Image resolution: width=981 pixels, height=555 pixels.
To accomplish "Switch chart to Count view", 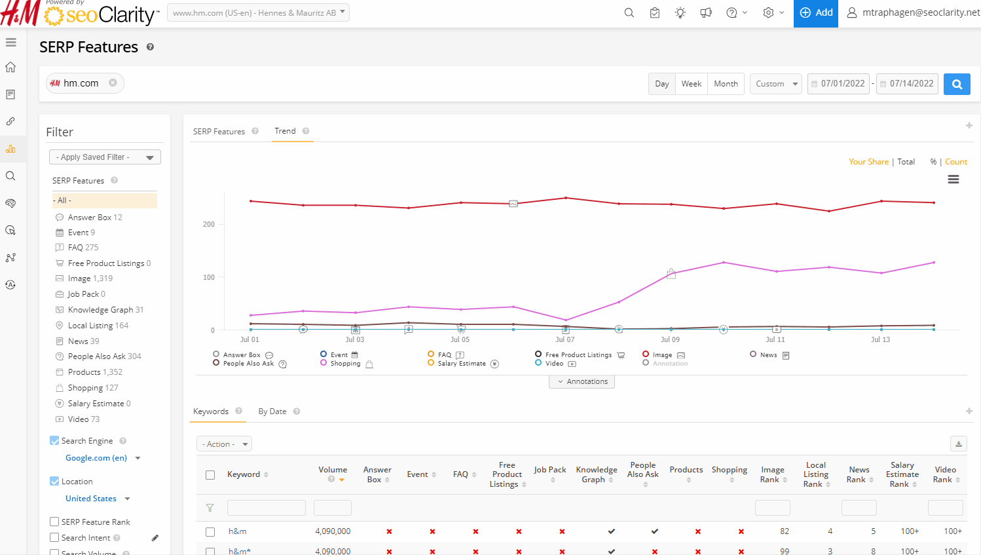I will click(x=956, y=162).
